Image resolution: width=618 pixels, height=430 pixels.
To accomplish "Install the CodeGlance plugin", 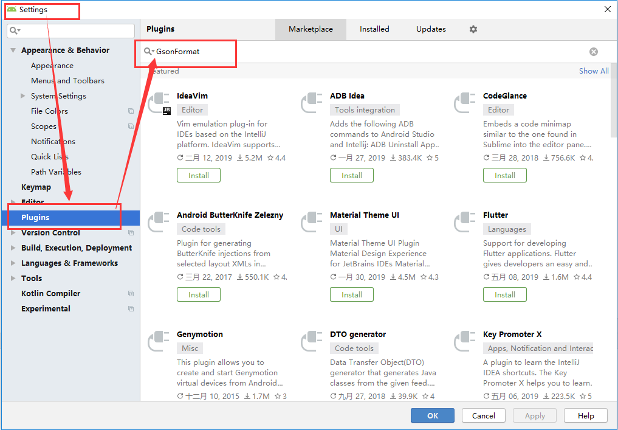I will [x=505, y=176].
